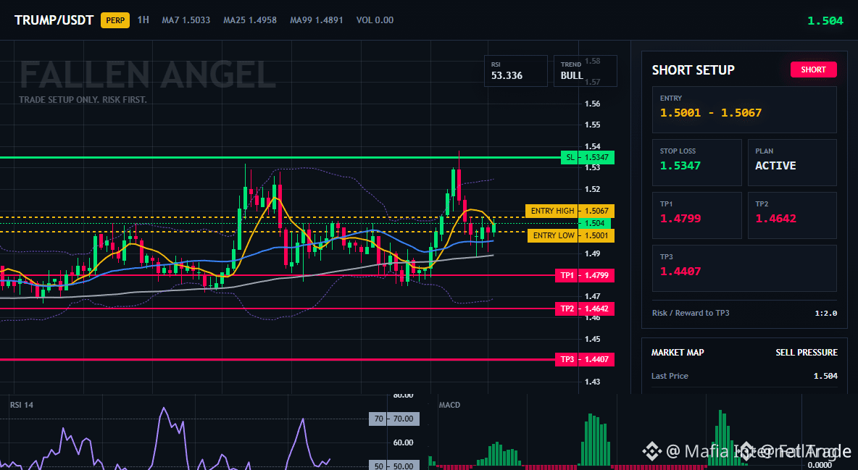Click the TP2 value 1.4642 in side panel

coord(775,218)
